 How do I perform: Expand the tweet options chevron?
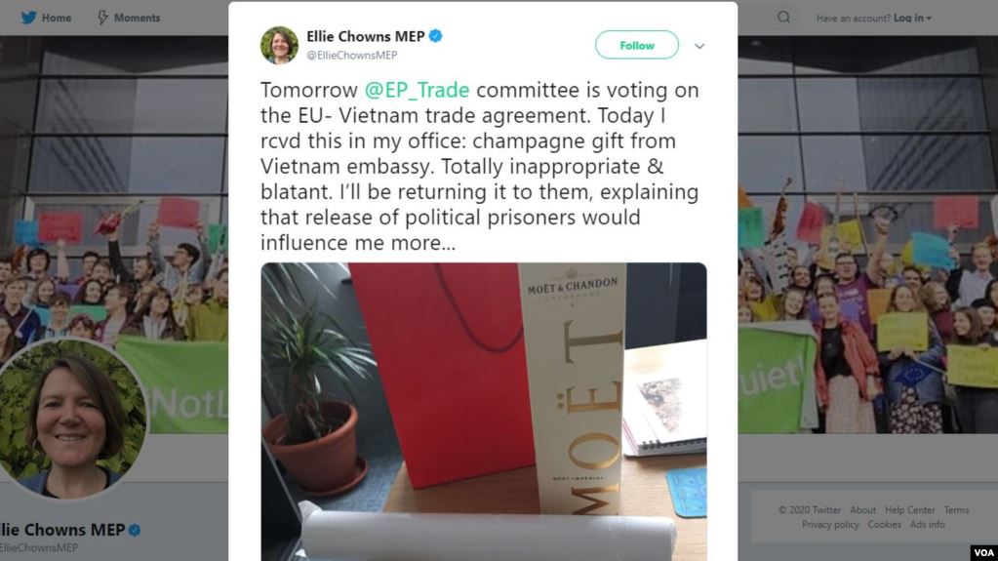[699, 46]
